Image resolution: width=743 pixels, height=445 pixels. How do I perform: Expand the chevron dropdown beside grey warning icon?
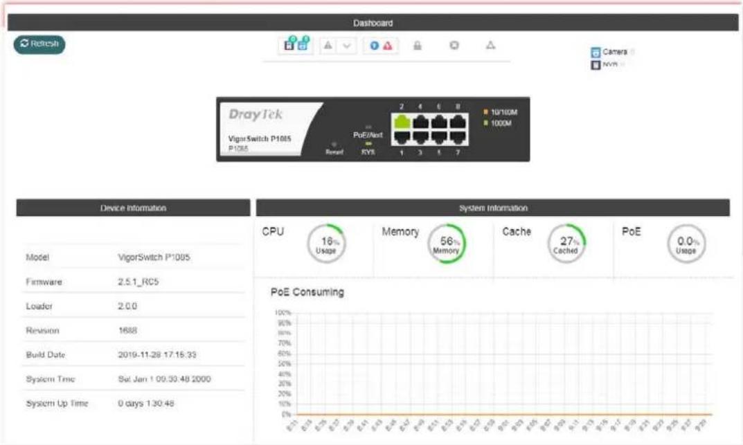[x=347, y=46]
